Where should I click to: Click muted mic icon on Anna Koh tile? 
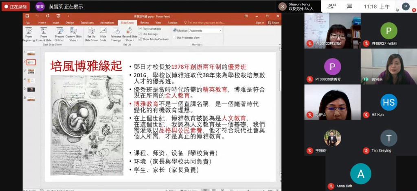pyautogui.click(x=331, y=186)
